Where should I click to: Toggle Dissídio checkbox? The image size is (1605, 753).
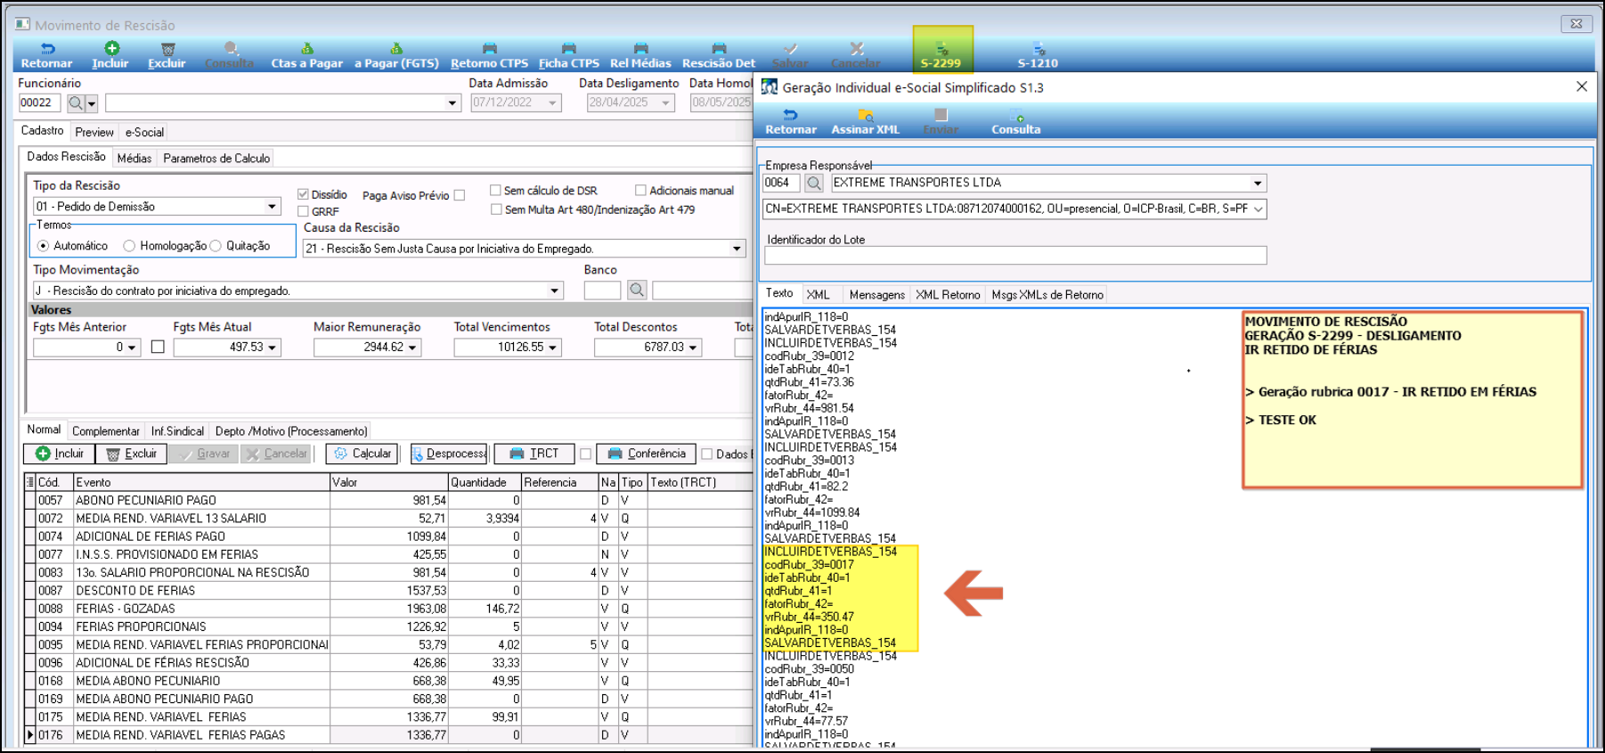(x=303, y=194)
